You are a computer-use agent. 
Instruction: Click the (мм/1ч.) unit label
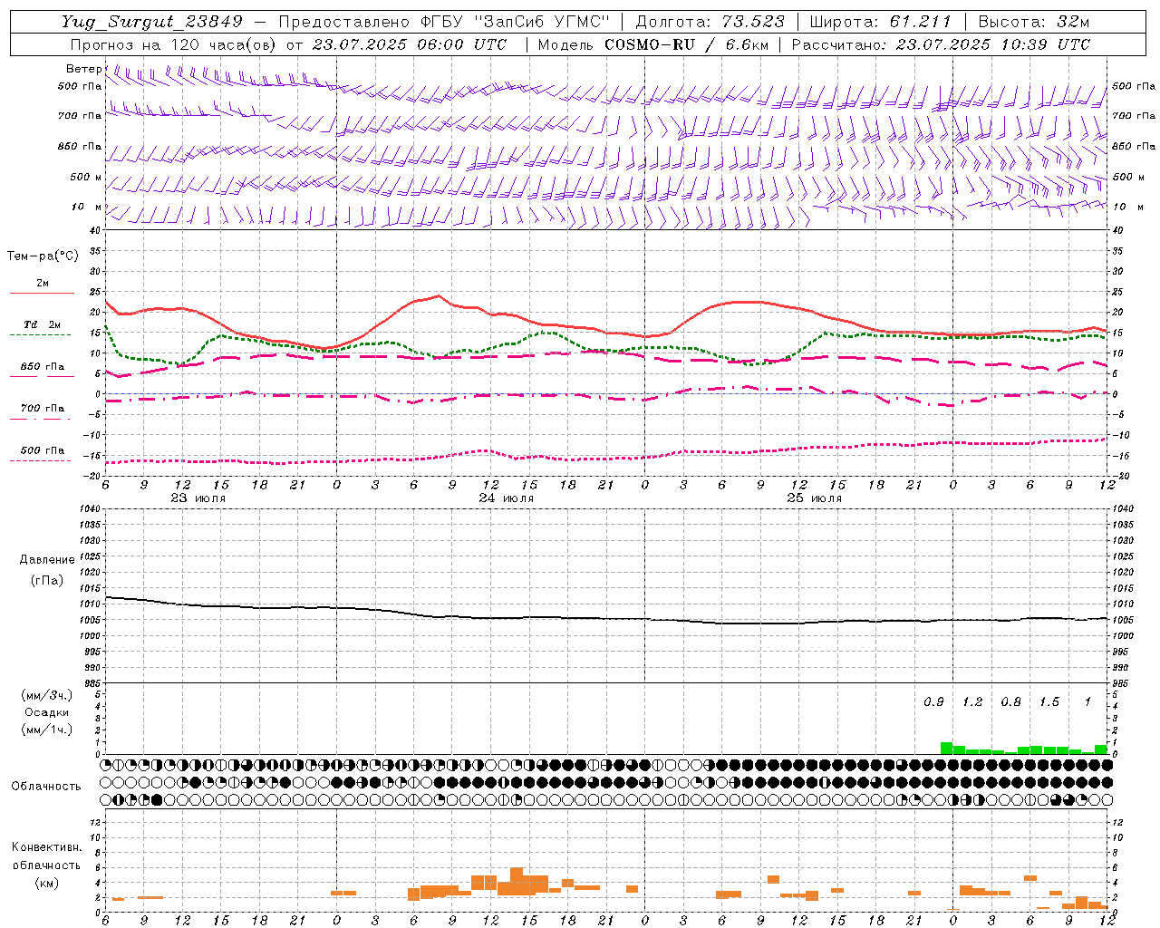46,730
